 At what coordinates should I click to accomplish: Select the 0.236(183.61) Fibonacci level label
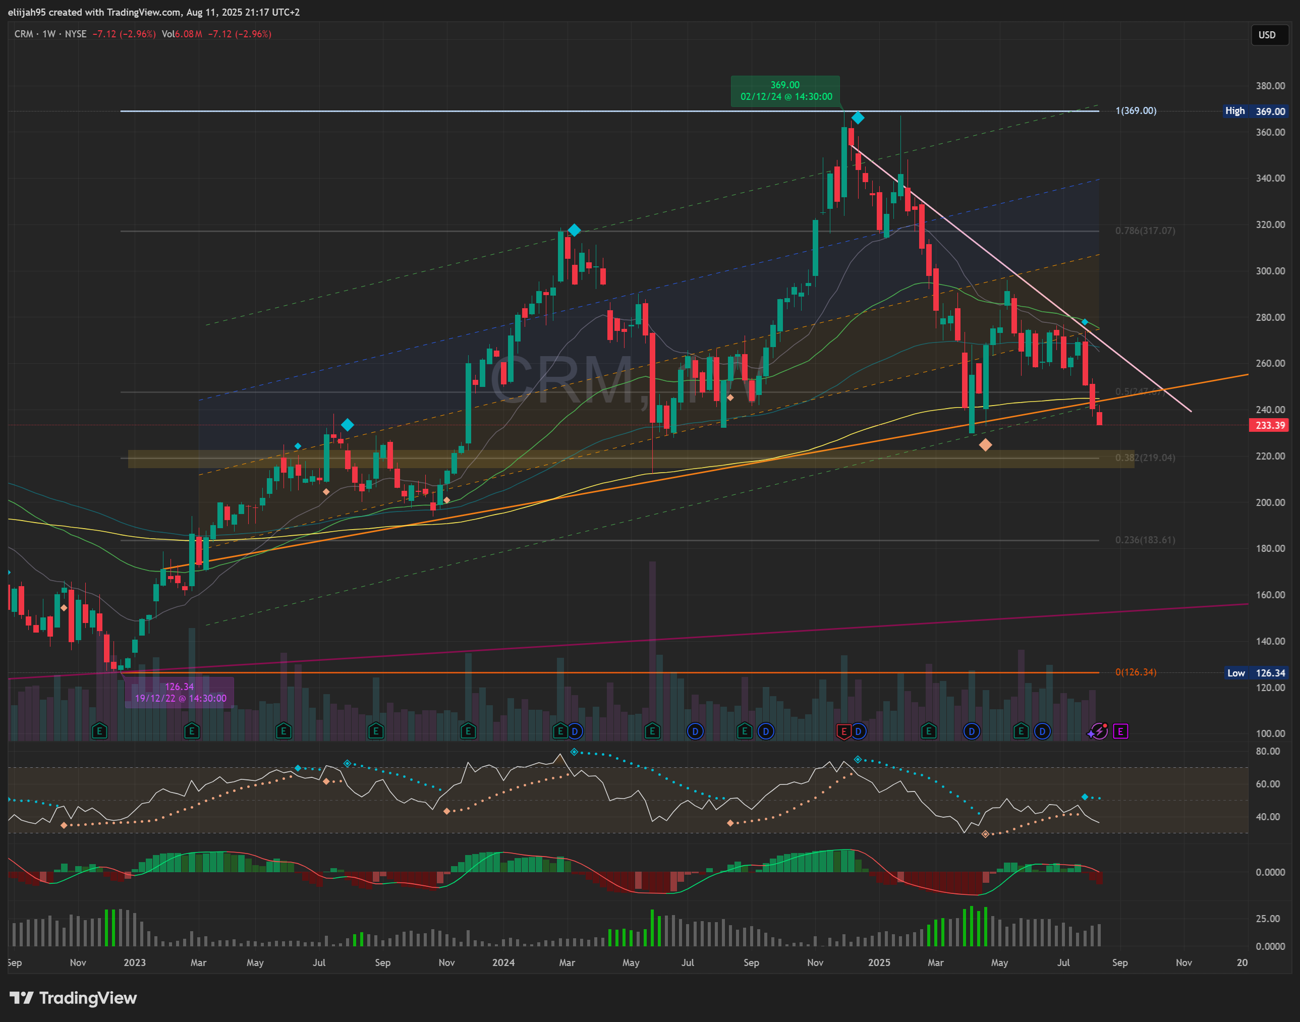click(1145, 540)
